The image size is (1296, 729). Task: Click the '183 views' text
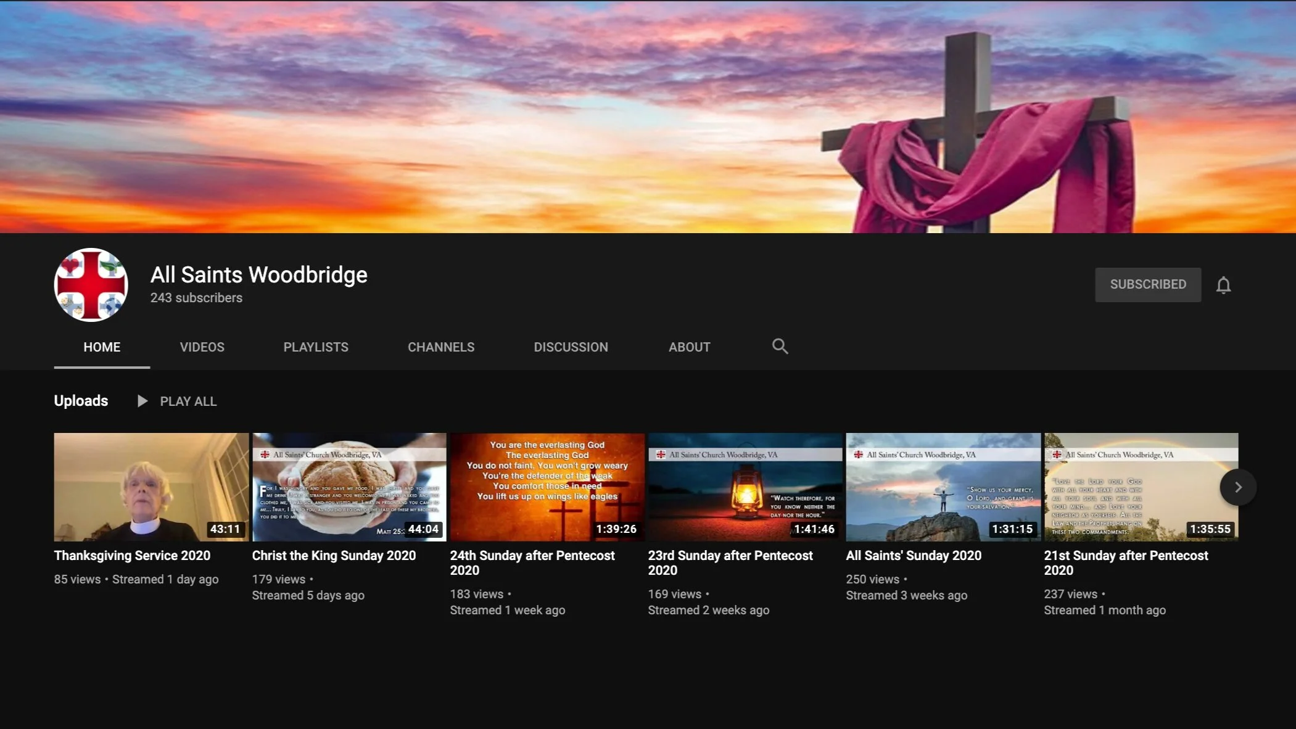(477, 595)
